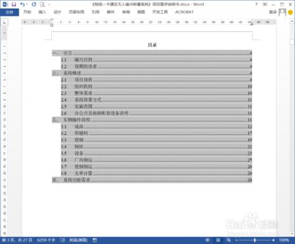Viewport: 295px width, 244px height.
Task: Open Ribbon Display Options icon
Action: [265, 4]
